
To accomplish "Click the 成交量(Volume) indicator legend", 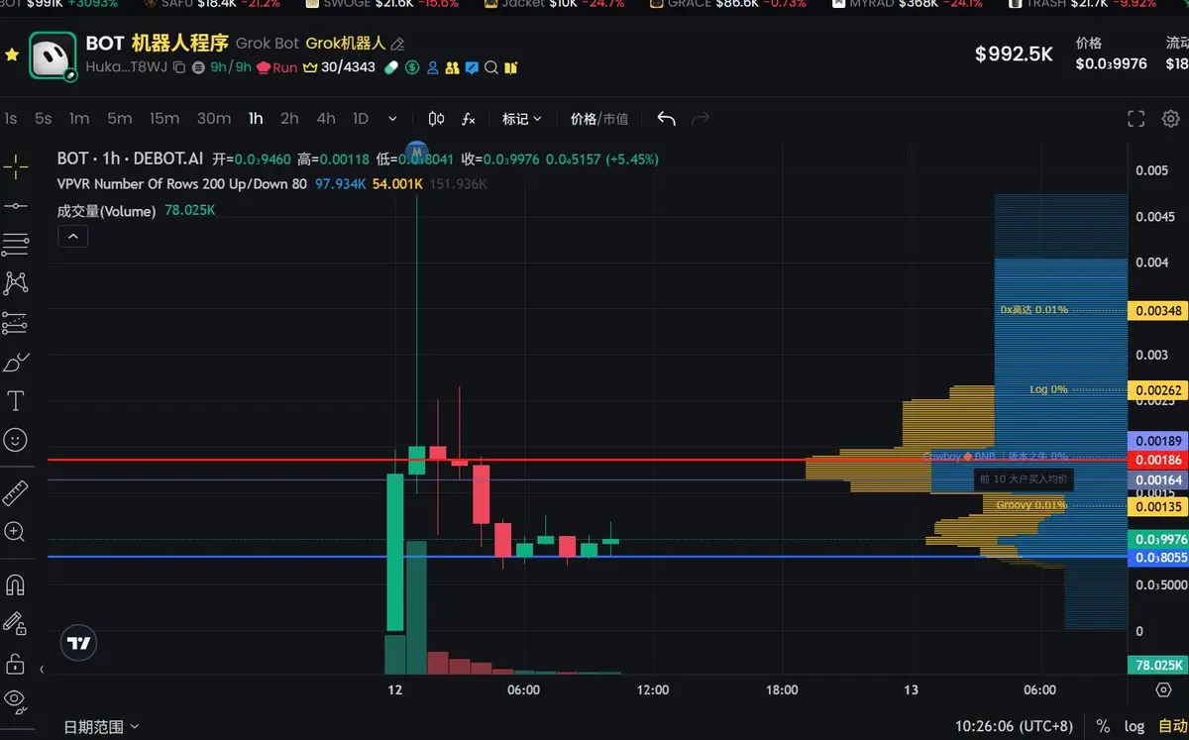I will coord(107,211).
